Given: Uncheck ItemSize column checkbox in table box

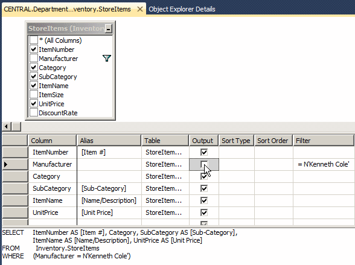Looking at the screenshot, I should click(x=34, y=95).
